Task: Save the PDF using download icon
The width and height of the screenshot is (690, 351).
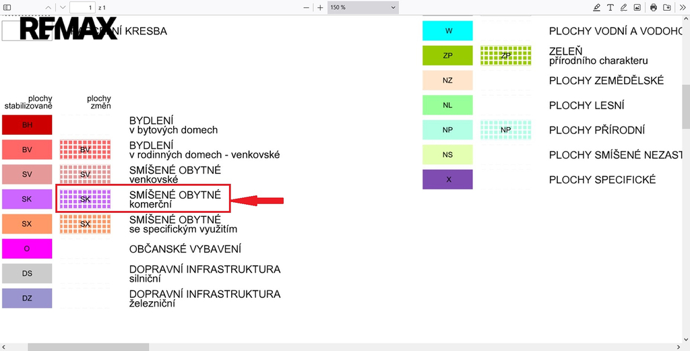Action: pos(667,7)
